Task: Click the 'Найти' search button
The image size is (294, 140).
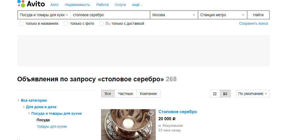Action: coord(258,15)
